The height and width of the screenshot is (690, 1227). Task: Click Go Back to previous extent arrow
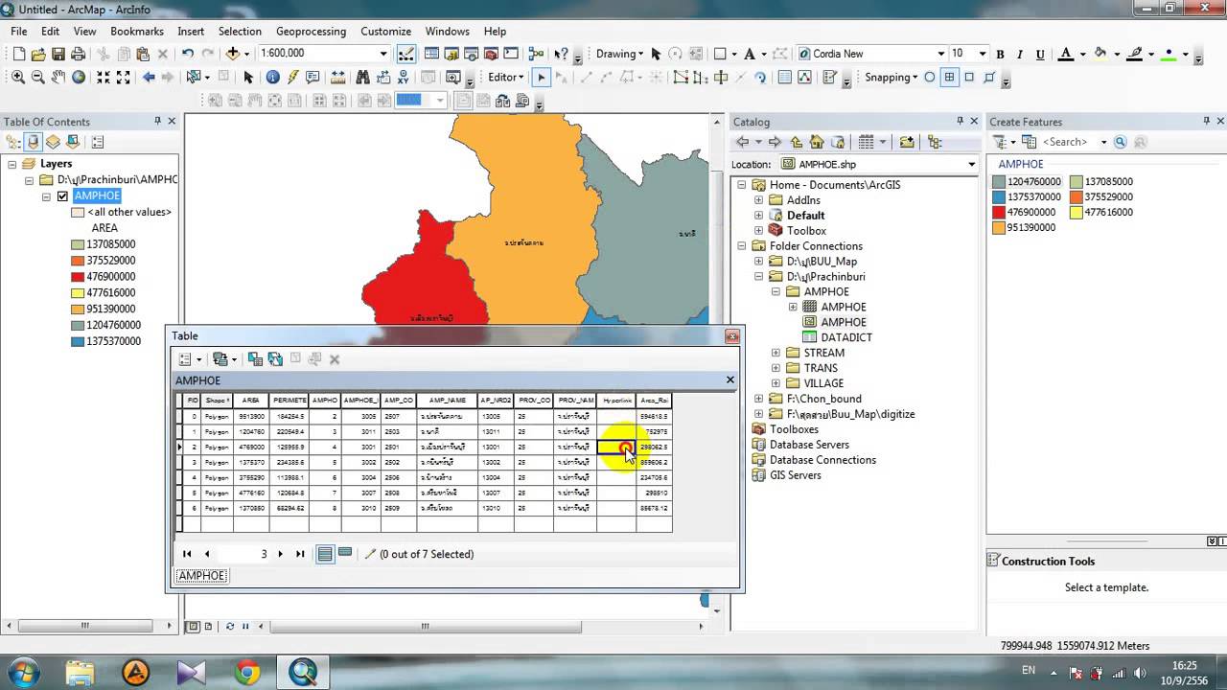pyautogui.click(x=149, y=77)
